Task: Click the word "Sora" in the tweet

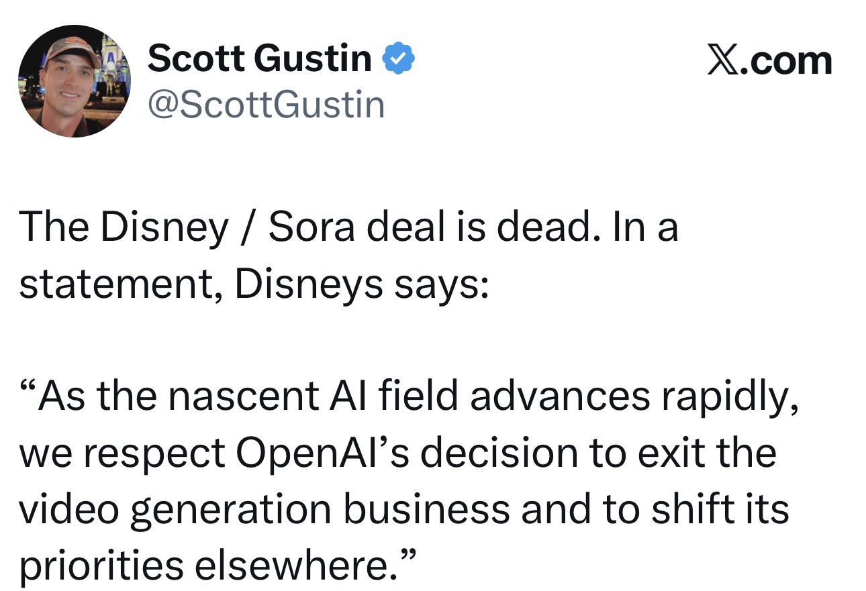Action: pyautogui.click(x=314, y=227)
